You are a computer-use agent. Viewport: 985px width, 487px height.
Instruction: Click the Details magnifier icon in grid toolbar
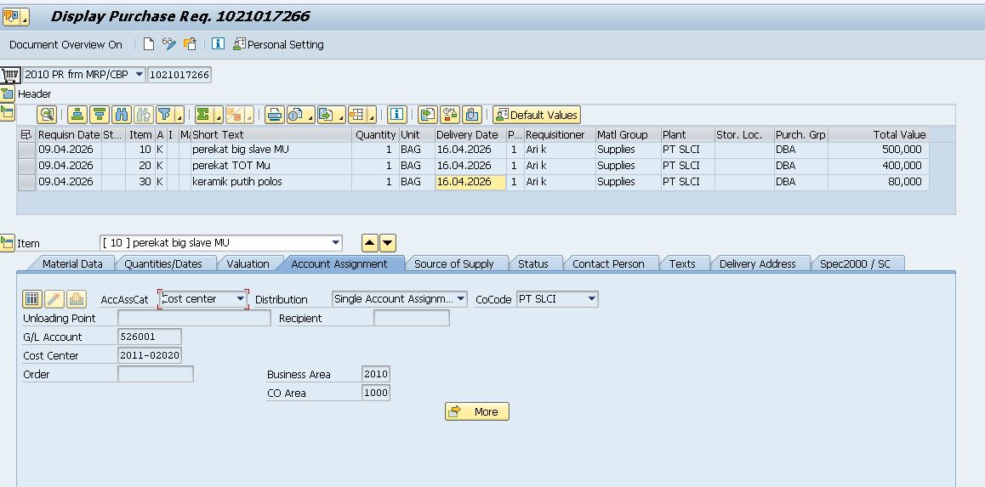coord(47,115)
